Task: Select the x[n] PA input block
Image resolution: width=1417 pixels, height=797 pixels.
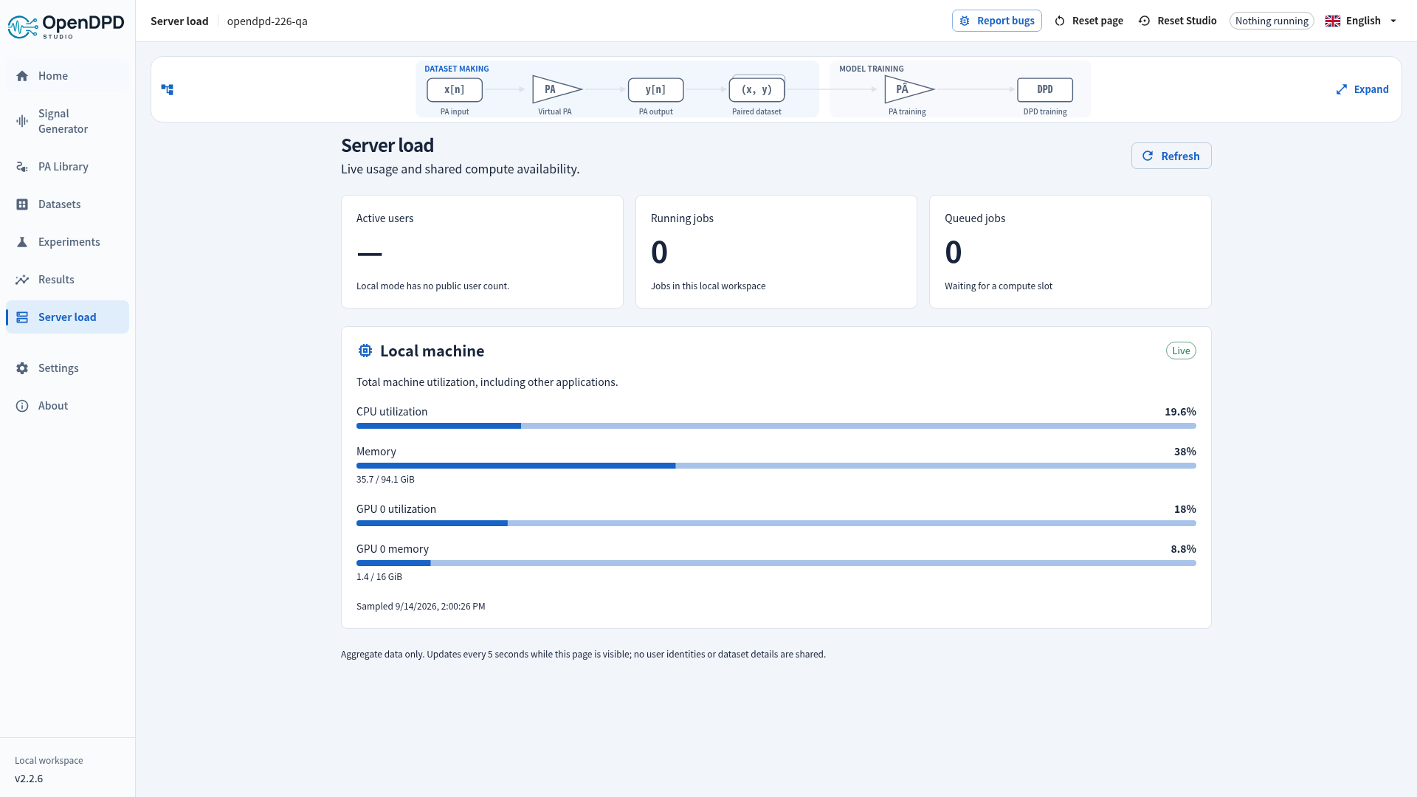Action: click(x=455, y=89)
